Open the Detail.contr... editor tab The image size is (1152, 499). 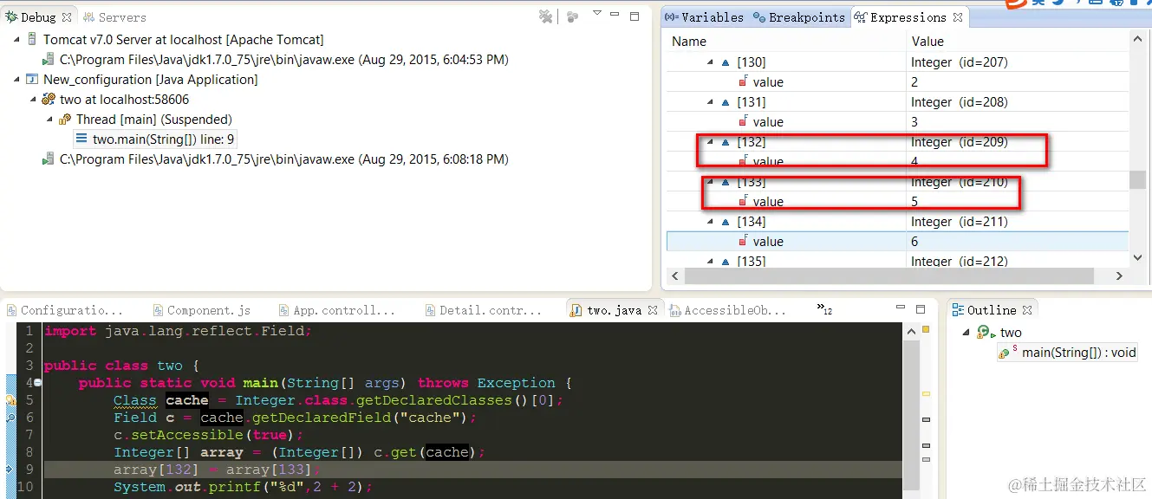(x=484, y=310)
